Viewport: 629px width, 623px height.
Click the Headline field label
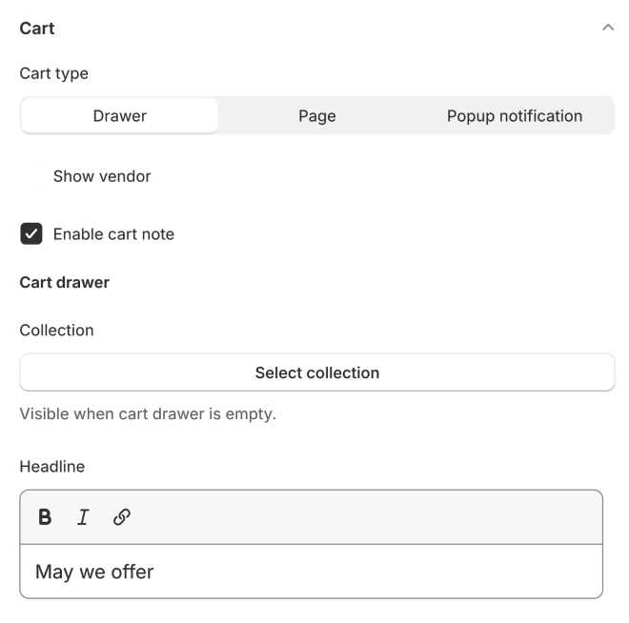52,467
